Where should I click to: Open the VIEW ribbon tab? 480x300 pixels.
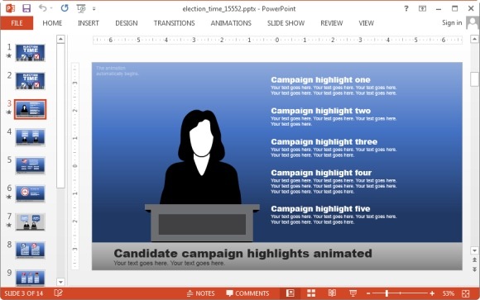[x=366, y=23]
